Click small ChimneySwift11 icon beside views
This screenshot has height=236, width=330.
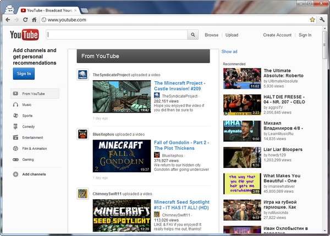coord(157,215)
